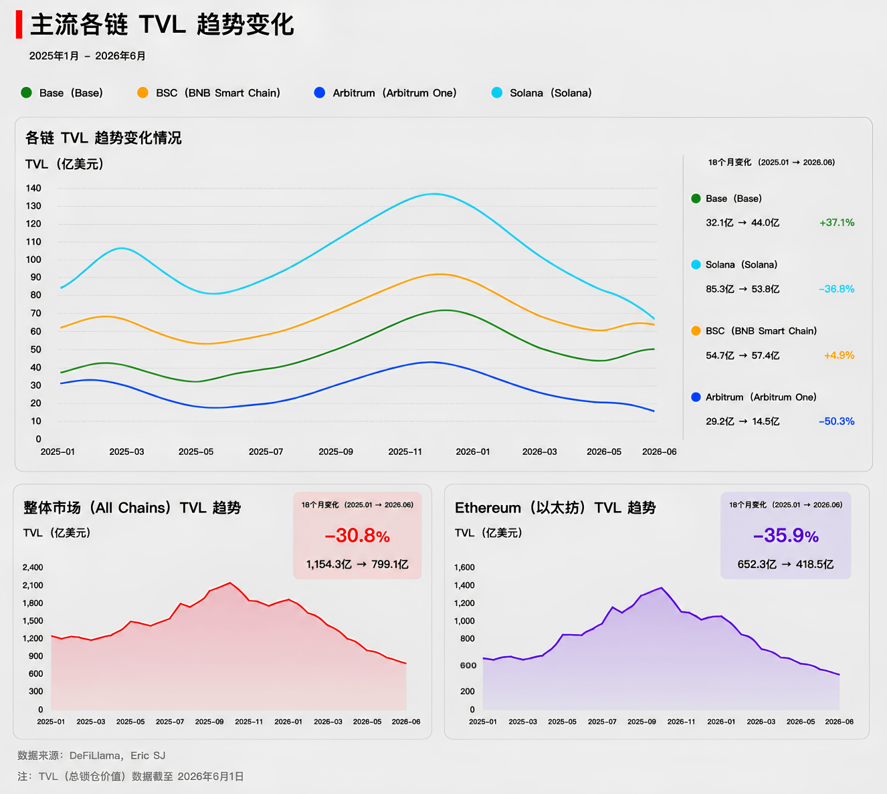Image resolution: width=887 pixels, height=794 pixels.
Task: Toggle the Arbitrum One legend entry
Action: [385, 93]
